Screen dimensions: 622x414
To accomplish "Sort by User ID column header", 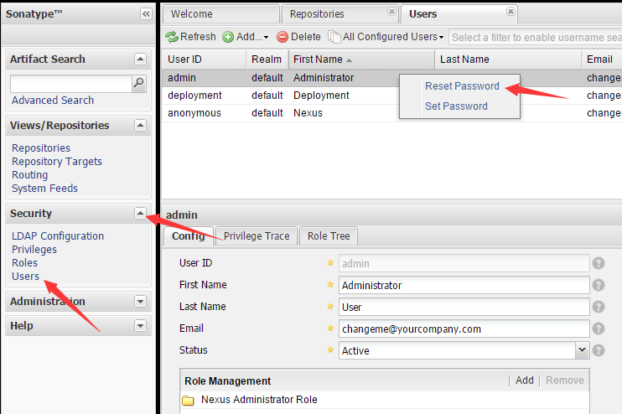I will tap(204, 60).
